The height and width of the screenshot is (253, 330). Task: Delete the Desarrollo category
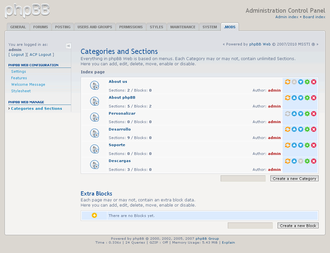(x=314, y=129)
